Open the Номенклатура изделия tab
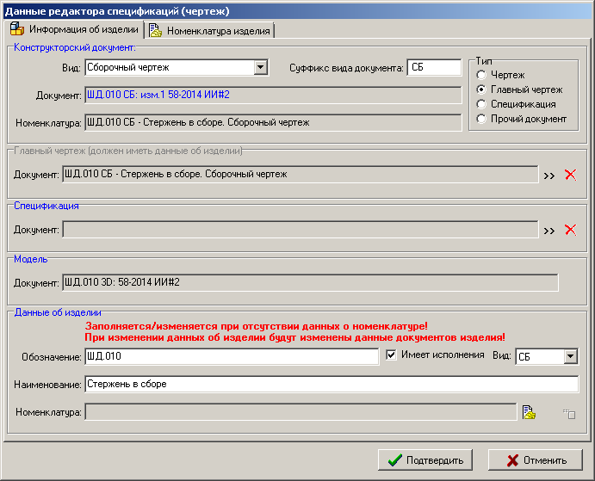The height and width of the screenshot is (481, 595). coord(210,31)
